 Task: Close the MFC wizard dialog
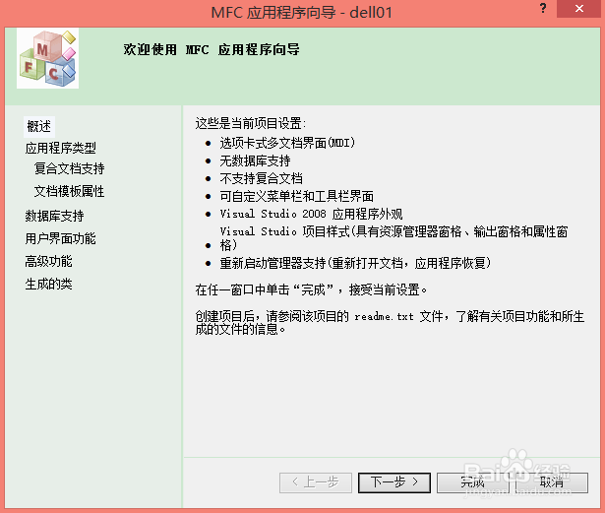(578, 9)
